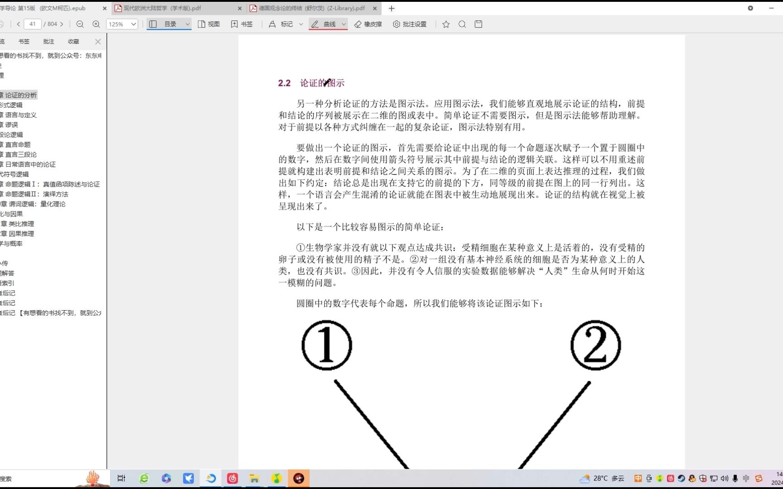This screenshot has width=783, height=489.
Task: Click the circled number 2 diagram node
Action: tap(595, 345)
